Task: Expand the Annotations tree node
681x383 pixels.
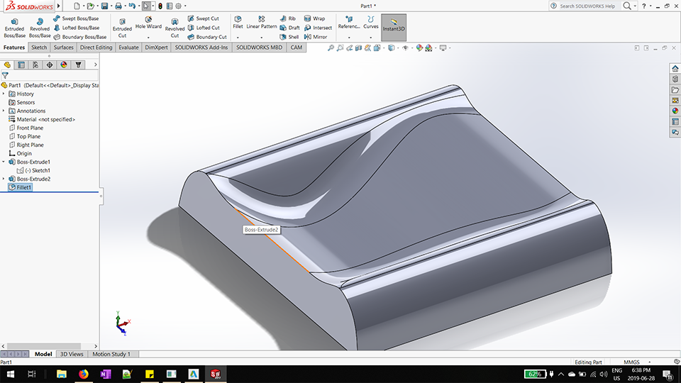Action: 4,111
